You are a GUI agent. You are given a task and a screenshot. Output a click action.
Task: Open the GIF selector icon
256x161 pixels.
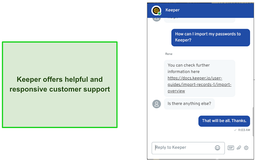(231, 148)
